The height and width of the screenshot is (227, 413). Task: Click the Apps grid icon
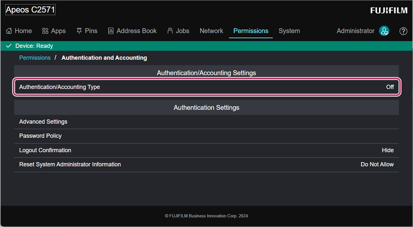click(45, 31)
